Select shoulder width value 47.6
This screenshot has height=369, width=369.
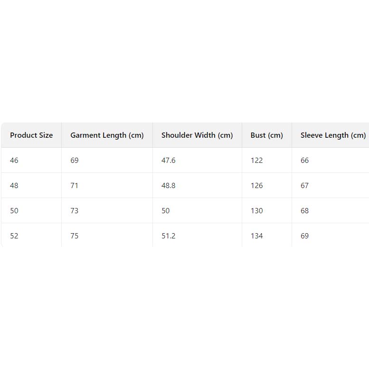(x=168, y=161)
